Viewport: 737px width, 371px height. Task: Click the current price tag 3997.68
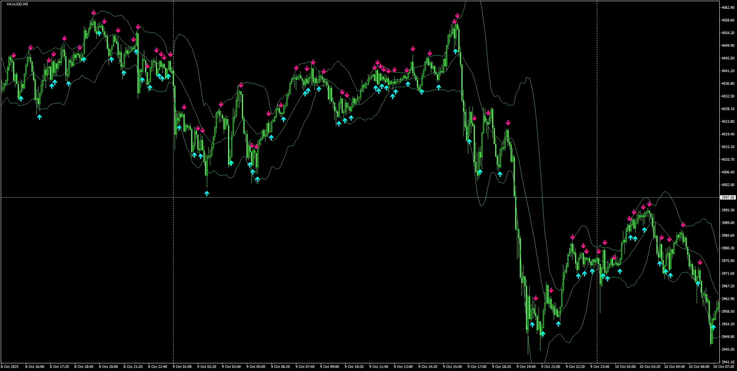point(728,197)
